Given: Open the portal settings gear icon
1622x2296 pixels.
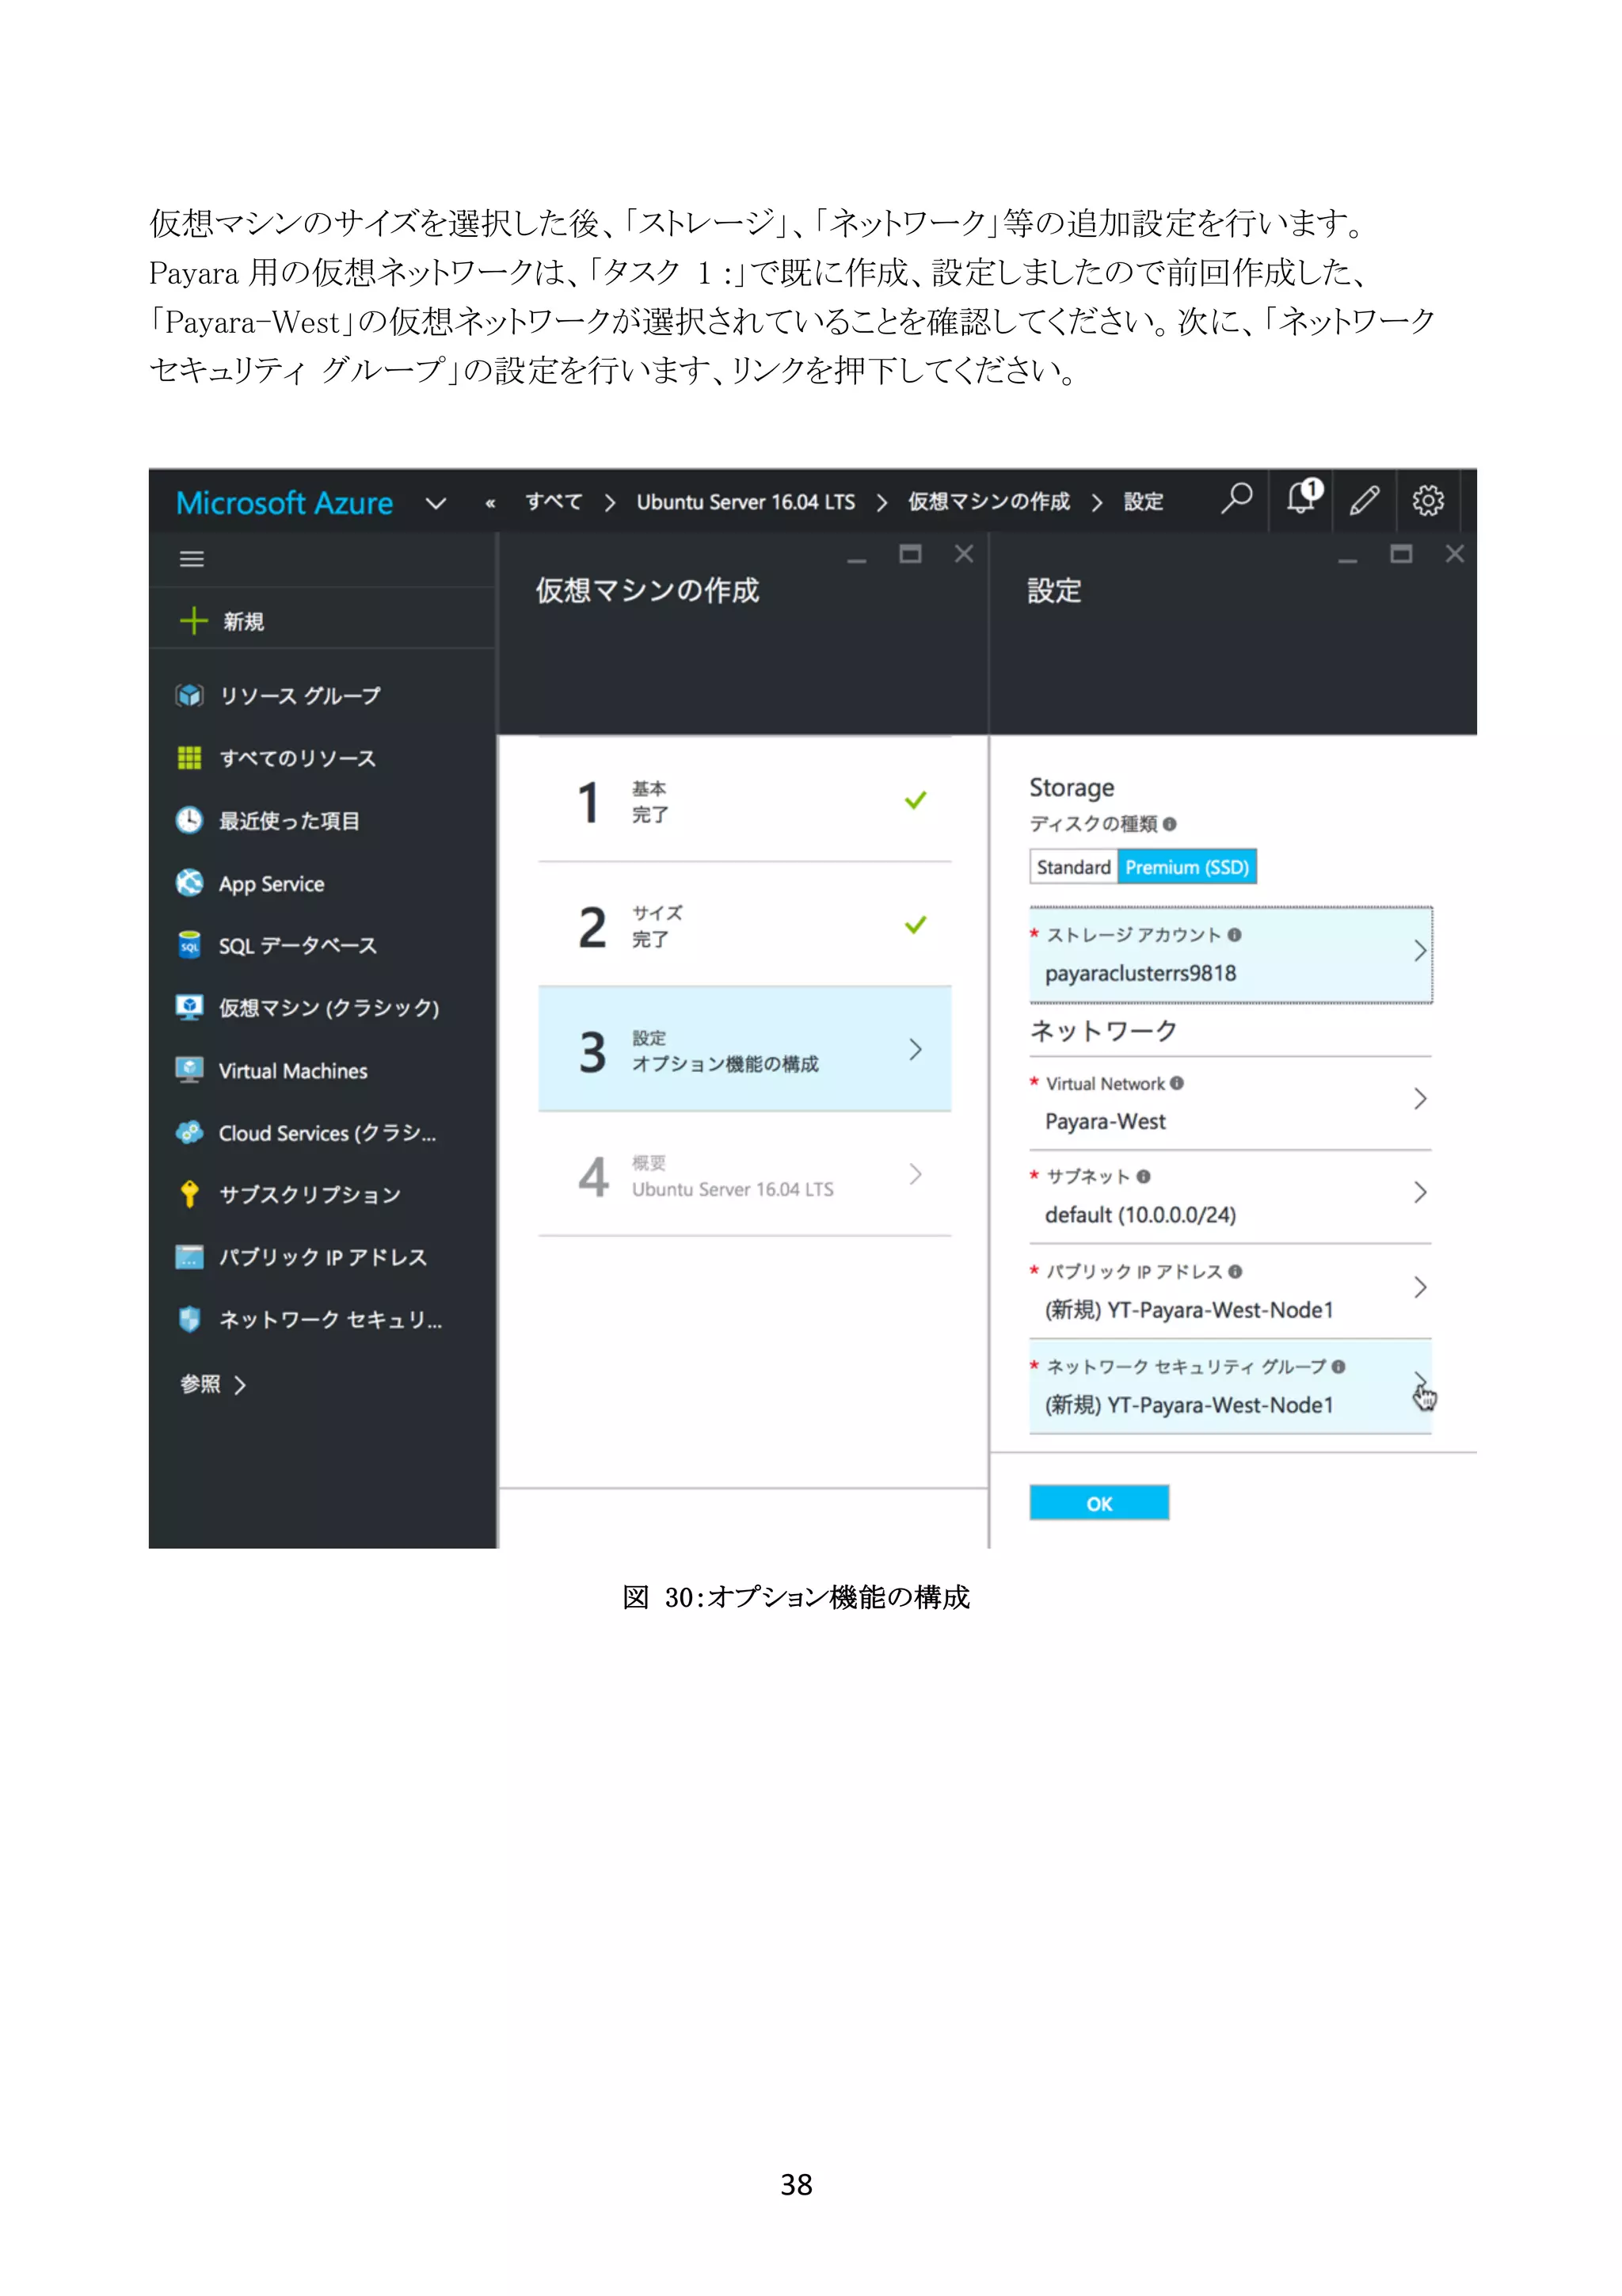Looking at the screenshot, I should click(x=1427, y=499).
